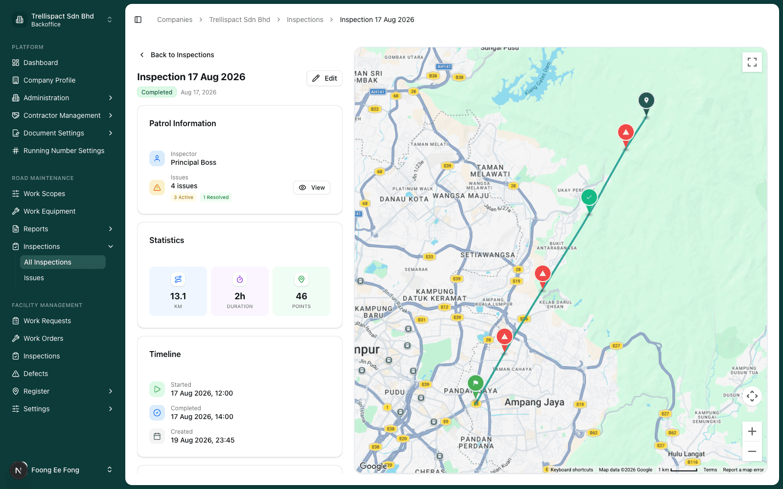
Task: Expand the Administration menu chevron
Action: tap(111, 98)
